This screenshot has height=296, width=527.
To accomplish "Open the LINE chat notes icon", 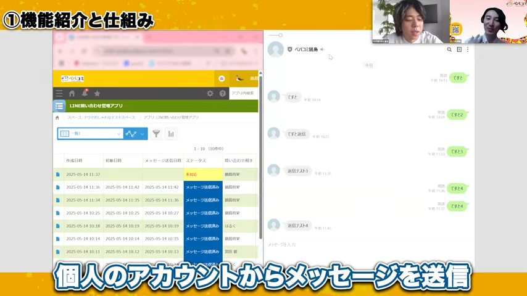I will 459,49.
